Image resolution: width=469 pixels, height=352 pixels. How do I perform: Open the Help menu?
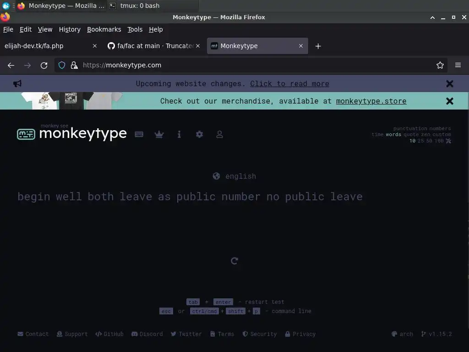click(x=156, y=29)
